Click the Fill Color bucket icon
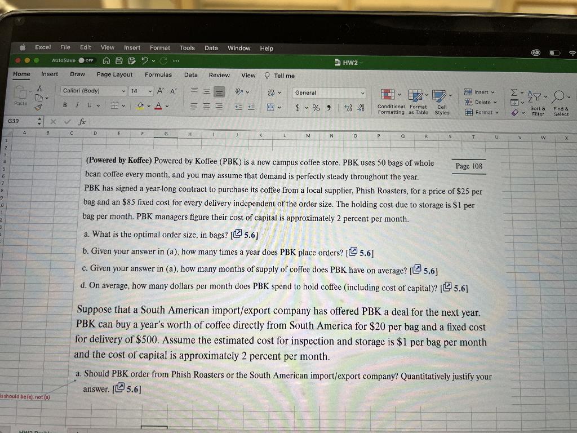Viewport: 577px width, 433px height. 140,106
